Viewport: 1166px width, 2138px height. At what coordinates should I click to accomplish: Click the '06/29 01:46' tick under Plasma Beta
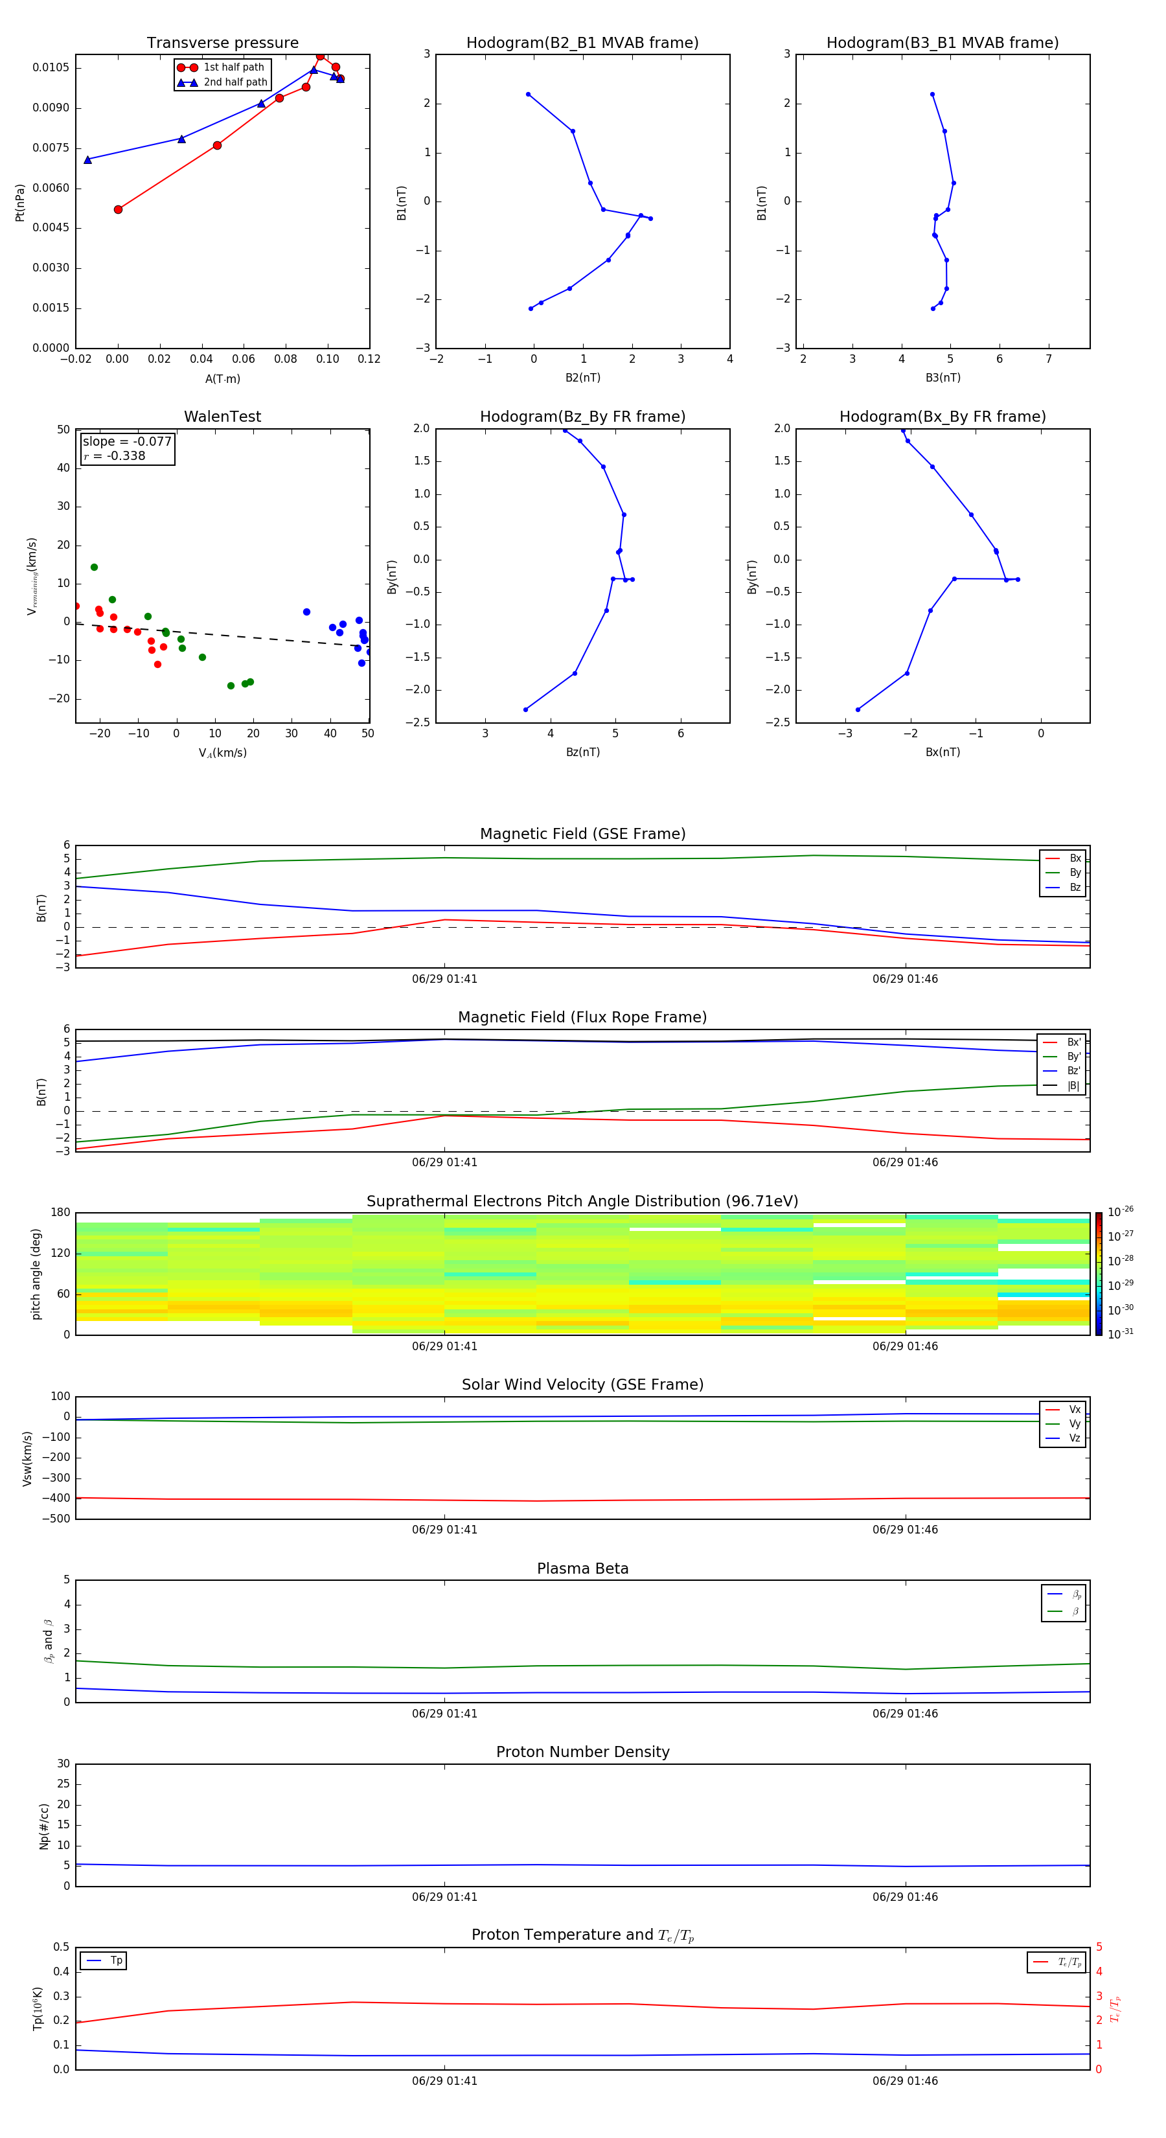click(x=904, y=1714)
